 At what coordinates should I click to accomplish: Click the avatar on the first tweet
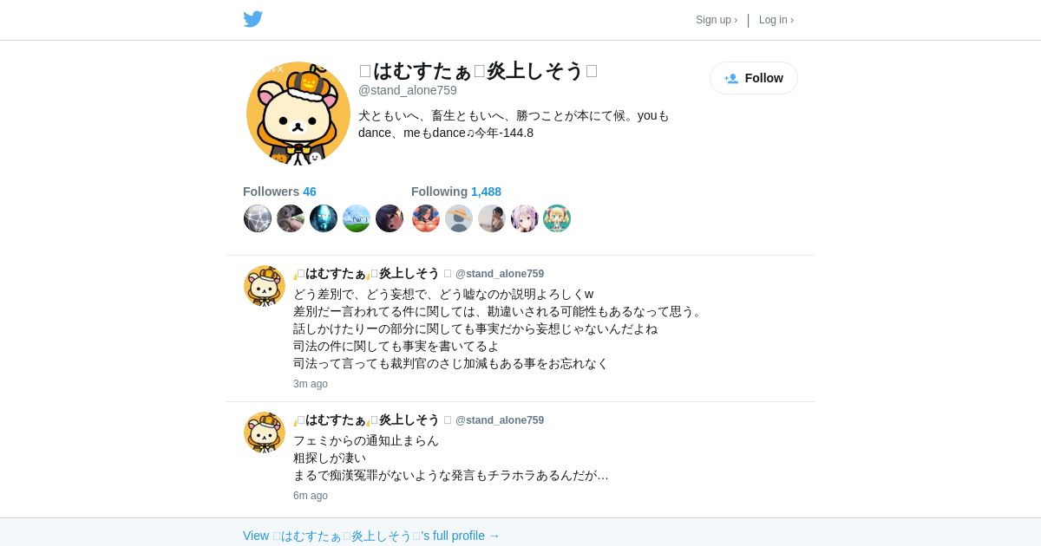[x=265, y=286]
